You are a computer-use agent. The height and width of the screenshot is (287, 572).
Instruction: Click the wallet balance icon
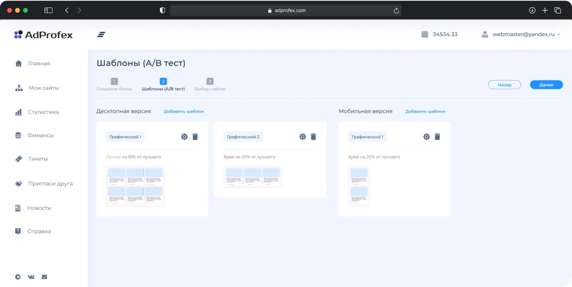424,34
